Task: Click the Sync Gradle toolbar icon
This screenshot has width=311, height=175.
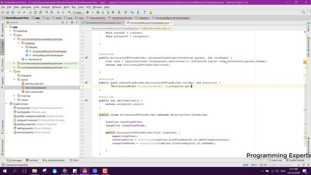Action: click(x=125, y=12)
